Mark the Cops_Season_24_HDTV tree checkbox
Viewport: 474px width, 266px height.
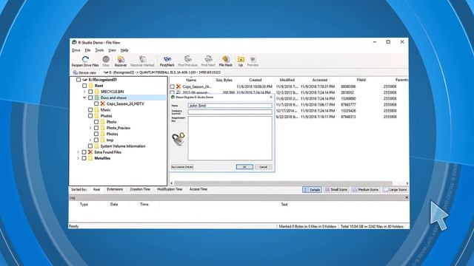[96, 103]
